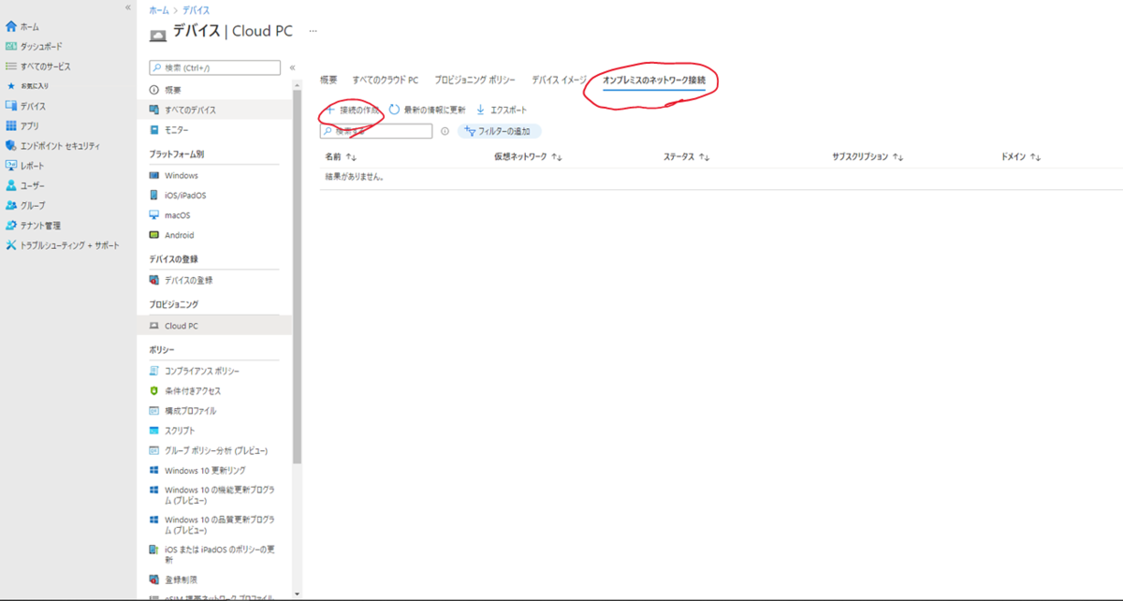Click the Overview (概要) info icon
This screenshot has height=601, width=1123.
(154, 90)
